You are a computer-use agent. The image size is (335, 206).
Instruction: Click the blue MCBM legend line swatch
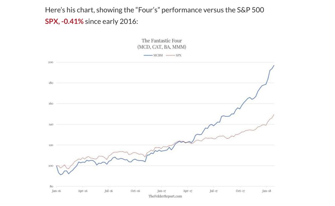click(x=148, y=55)
